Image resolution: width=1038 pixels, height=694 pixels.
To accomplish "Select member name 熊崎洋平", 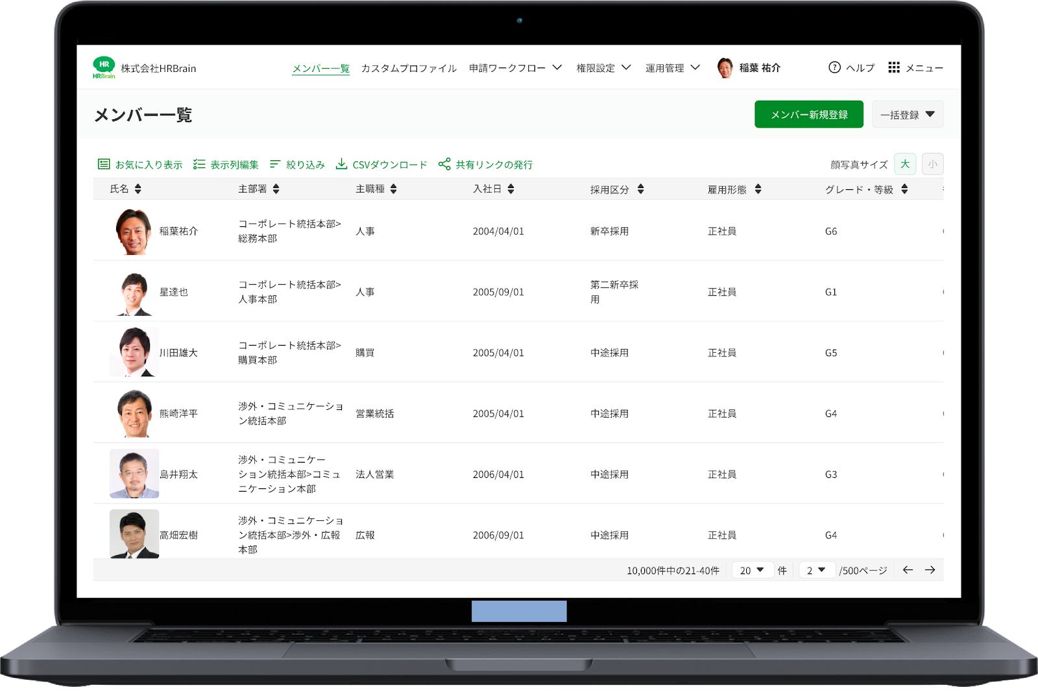I will [x=178, y=413].
